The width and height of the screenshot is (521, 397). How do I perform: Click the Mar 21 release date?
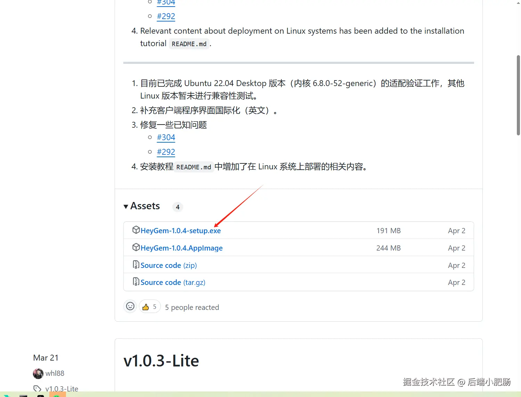pyautogui.click(x=46, y=358)
